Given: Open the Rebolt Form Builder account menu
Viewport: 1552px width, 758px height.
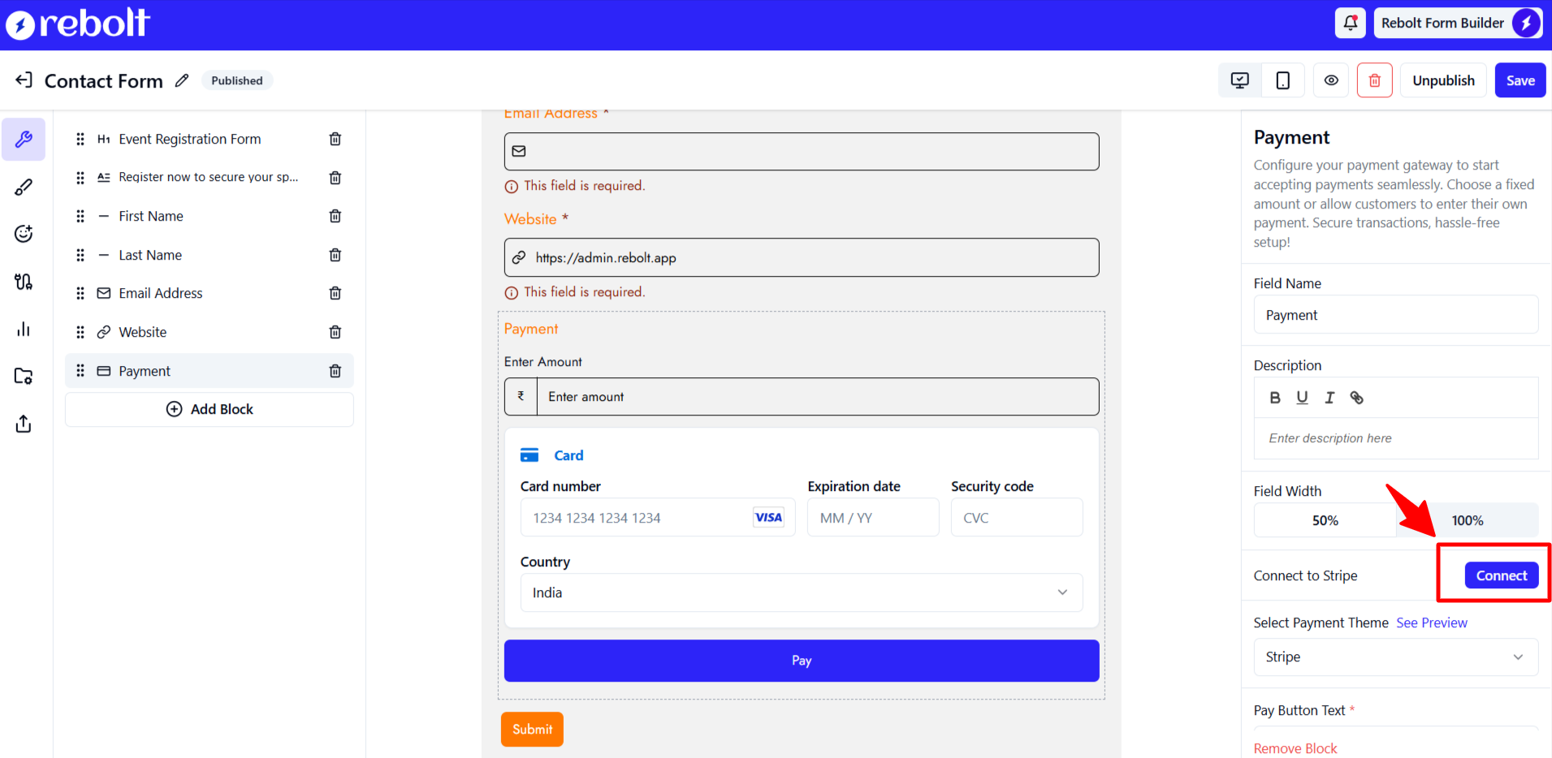Looking at the screenshot, I should [1458, 23].
